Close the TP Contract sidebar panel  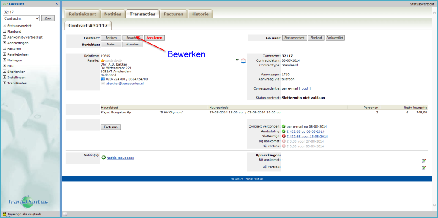pos(56,4)
